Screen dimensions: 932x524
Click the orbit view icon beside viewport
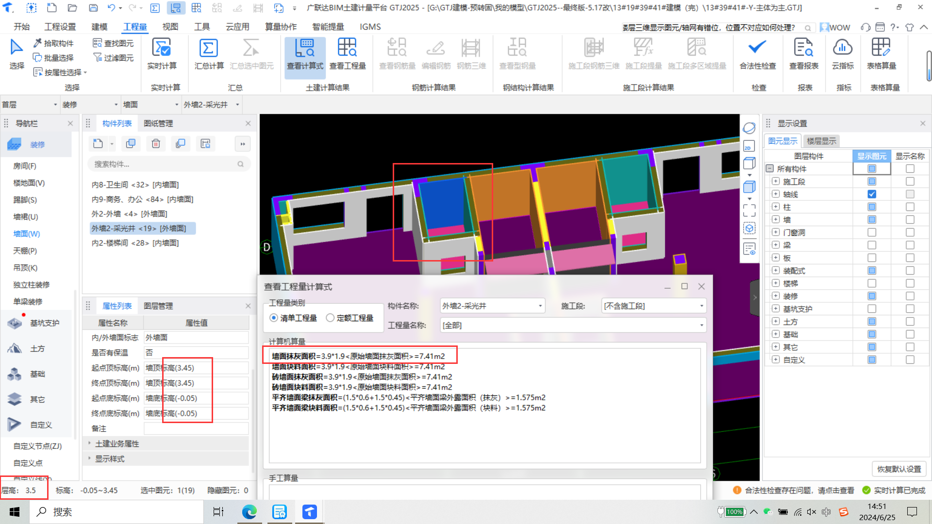[749, 128]
